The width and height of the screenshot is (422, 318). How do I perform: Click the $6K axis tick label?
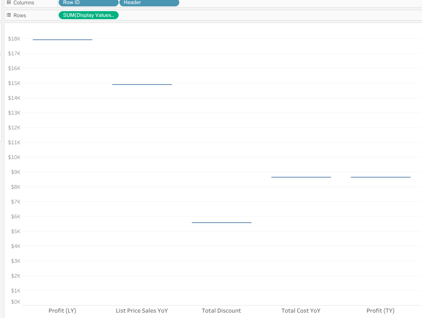pyautogui.click(x=16, y=217)
